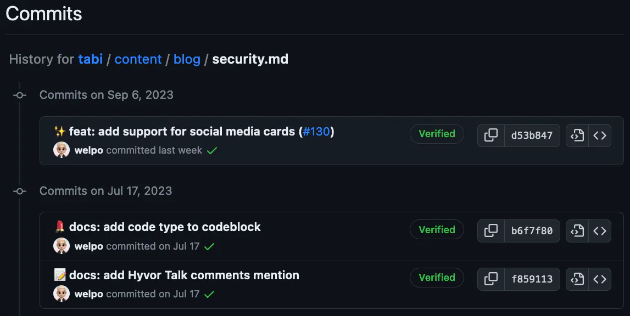The image size is (630, 316).
Task: Open pull request #130
Action: pyautogui.click(x=317, y=131)
